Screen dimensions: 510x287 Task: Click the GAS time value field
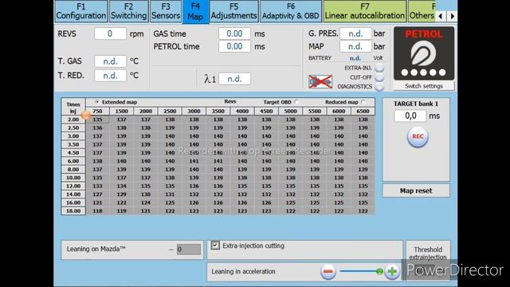tap(234, 33)
